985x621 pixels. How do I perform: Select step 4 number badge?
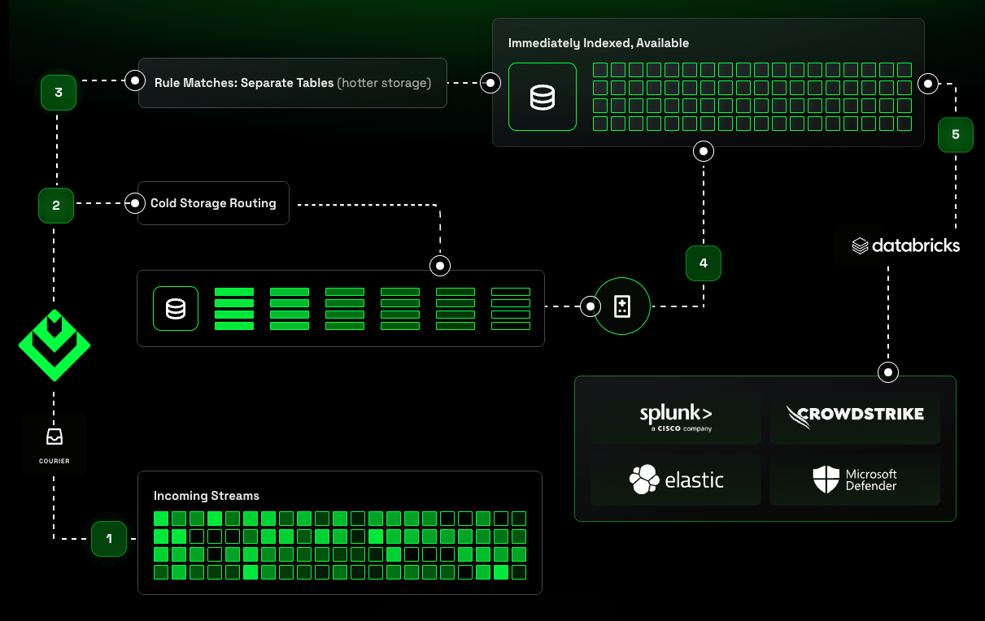pyautogui.click(x=703, y=263)
